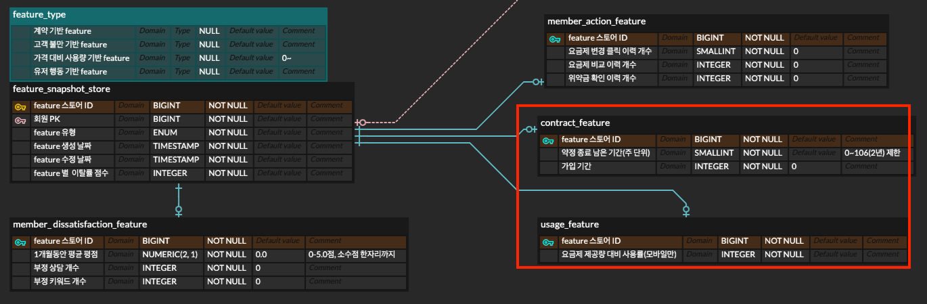The width and height of the screenshot is (927, 304).
Task: Click the pink foreign key icon beside 회원 PK
Action: coord(20,120)
